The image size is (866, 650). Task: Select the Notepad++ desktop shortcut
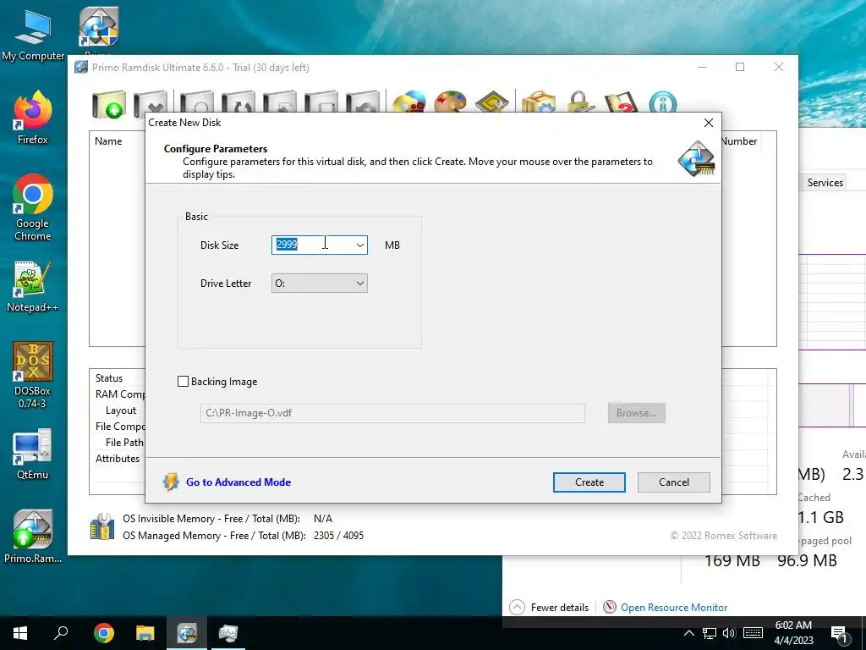(33, 286)
